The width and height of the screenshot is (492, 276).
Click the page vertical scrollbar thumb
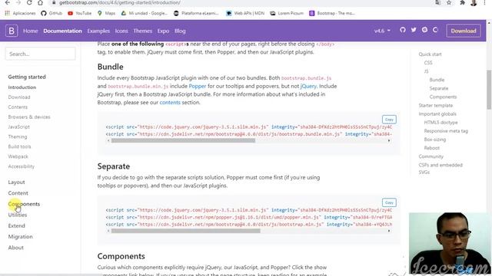coord(489,90)
